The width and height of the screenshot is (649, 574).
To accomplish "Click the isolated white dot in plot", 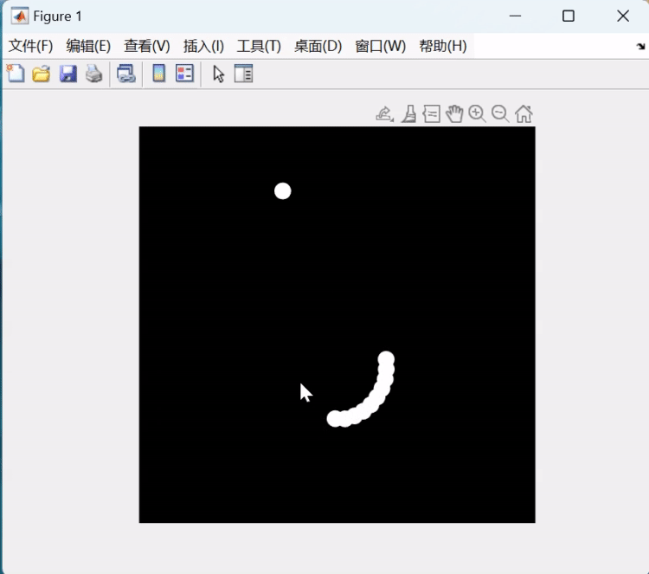I will point(283,191).
